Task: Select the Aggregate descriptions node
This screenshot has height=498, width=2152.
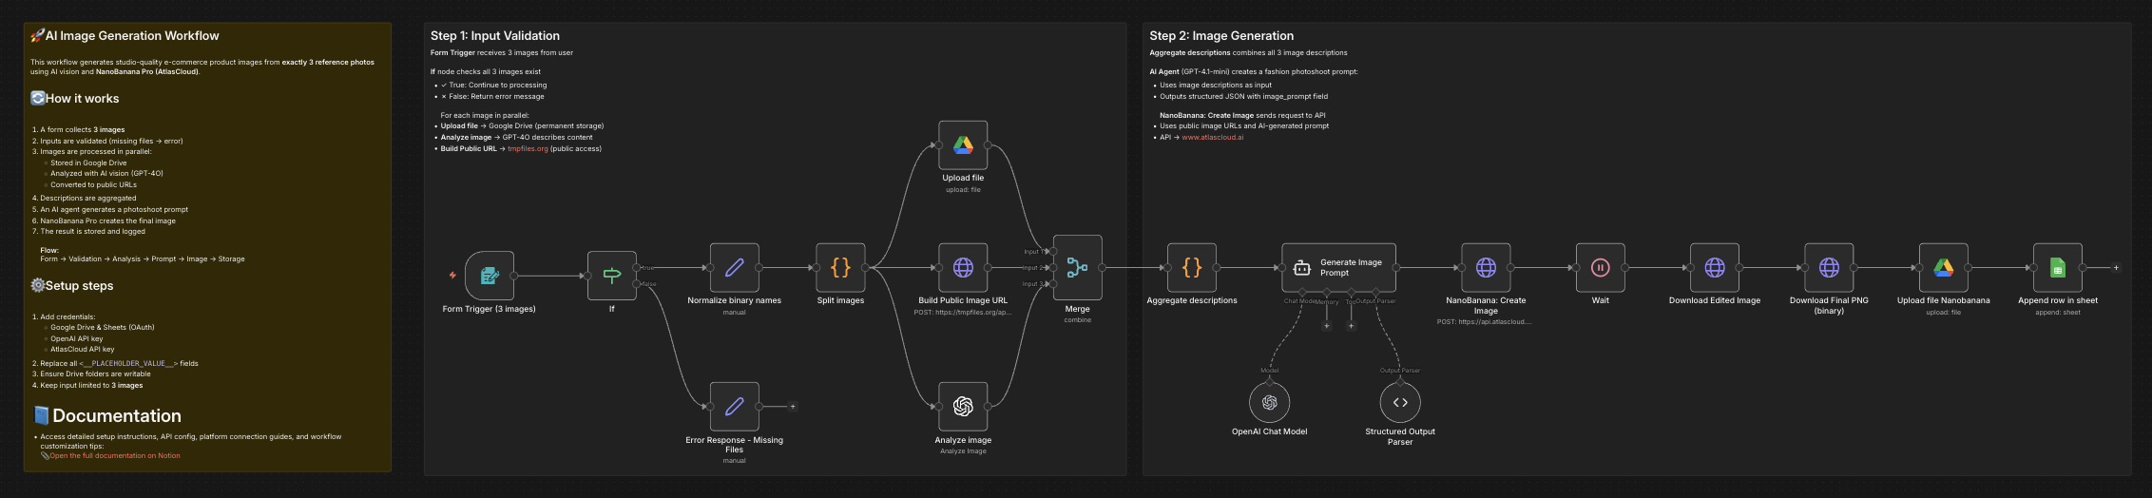Action: coord(1192,268)
